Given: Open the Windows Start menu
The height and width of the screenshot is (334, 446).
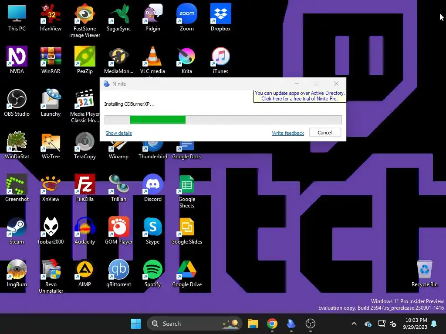Looking at the screenshot, I should pyautogui.click(x=136, y=324).
